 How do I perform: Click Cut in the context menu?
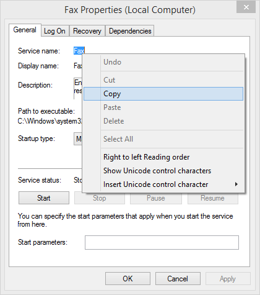(163, 80)
